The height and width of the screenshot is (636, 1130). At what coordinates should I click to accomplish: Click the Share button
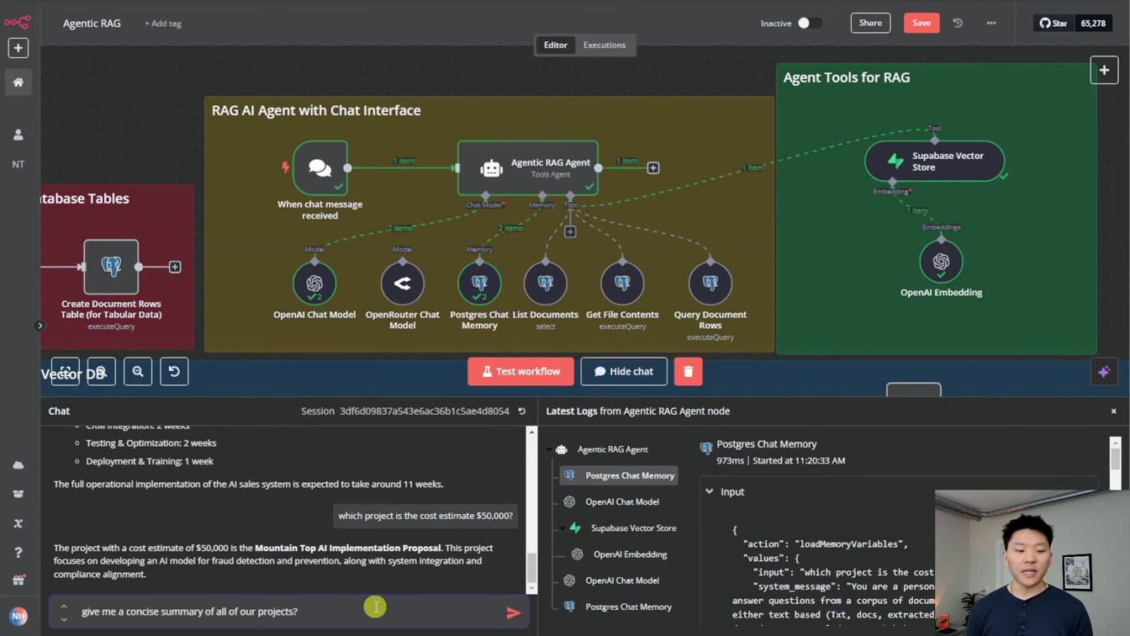point(870,23)
